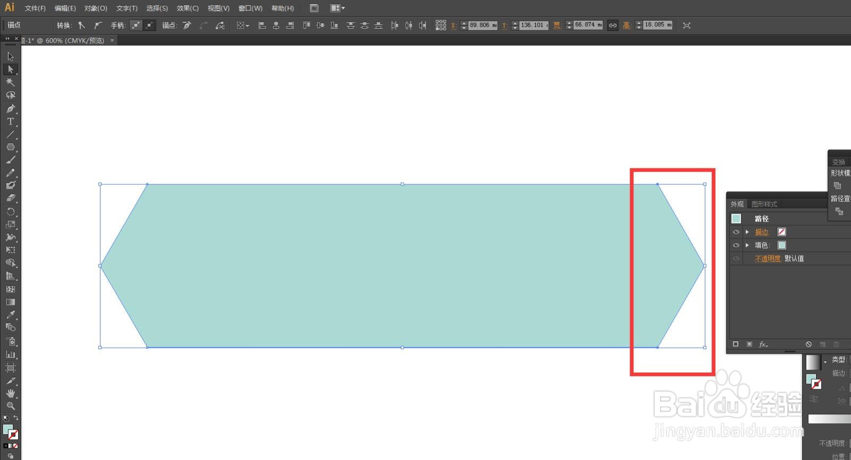Open the align-to selection dropdown
The height and width of the screenshot is (460, 851).
tap(243, 25)
